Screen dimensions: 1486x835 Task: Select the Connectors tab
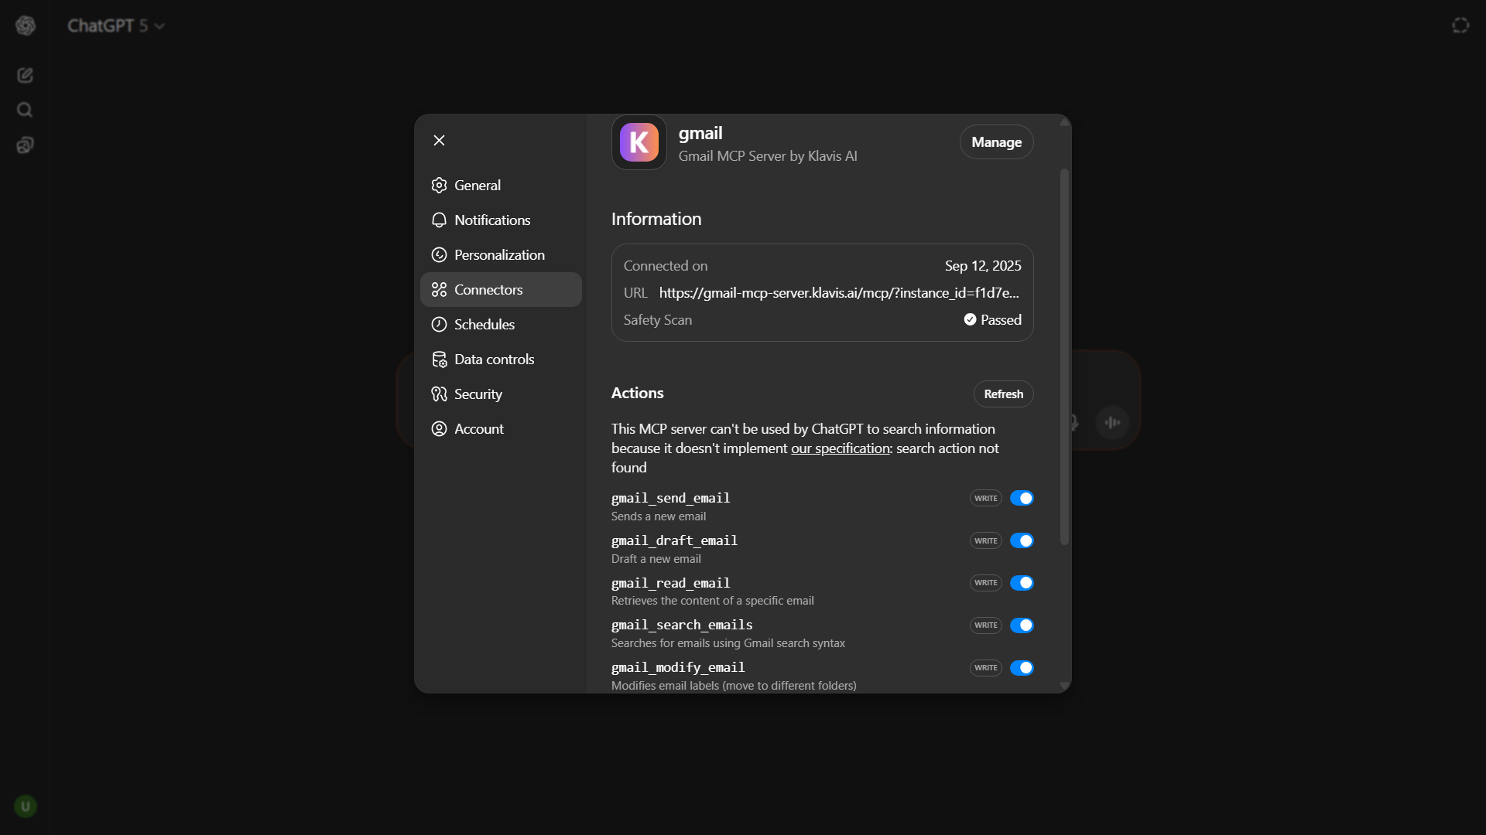click(x=501, y=290)
